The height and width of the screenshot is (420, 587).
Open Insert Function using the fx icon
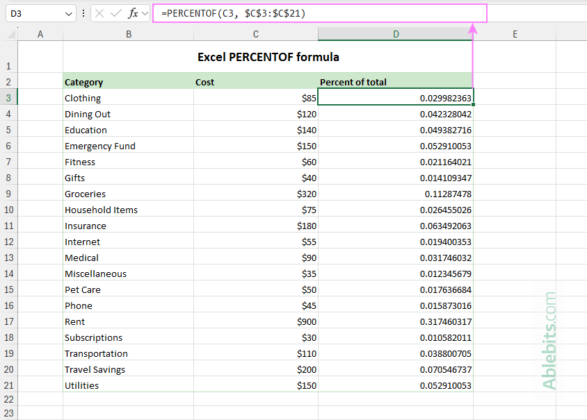click(x=132, y=13)
